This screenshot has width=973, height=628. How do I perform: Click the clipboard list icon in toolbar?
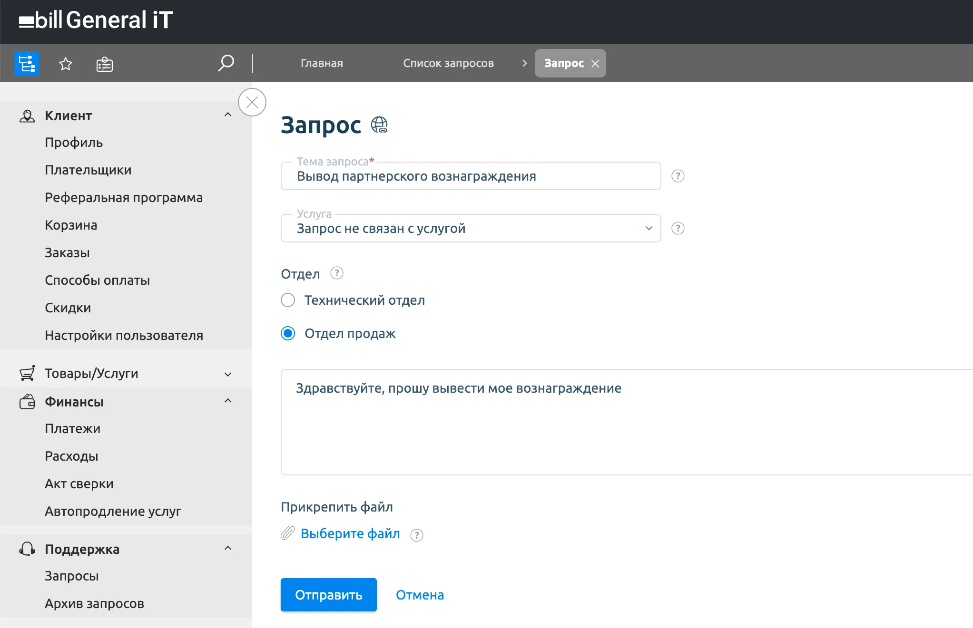tap(105, 64)
